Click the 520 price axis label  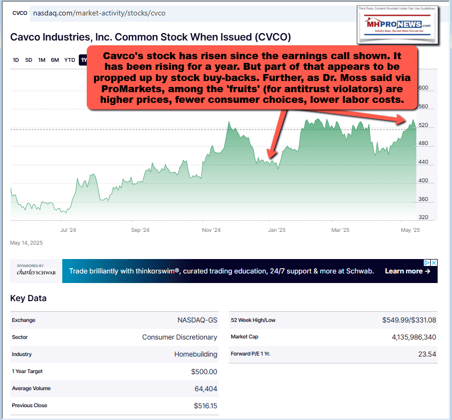(x=423, y=125)
